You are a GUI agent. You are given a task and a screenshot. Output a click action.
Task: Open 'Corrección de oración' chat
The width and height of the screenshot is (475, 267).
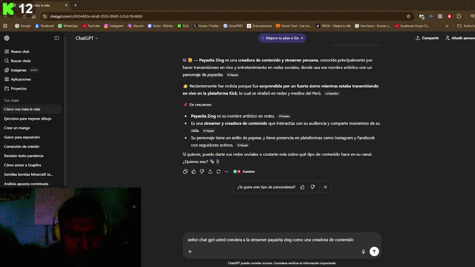click(32, 146)
